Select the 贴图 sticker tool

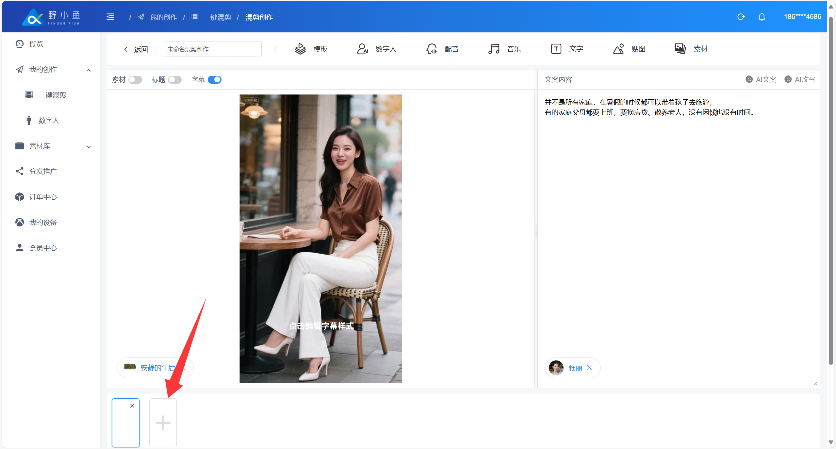[629, 49]
